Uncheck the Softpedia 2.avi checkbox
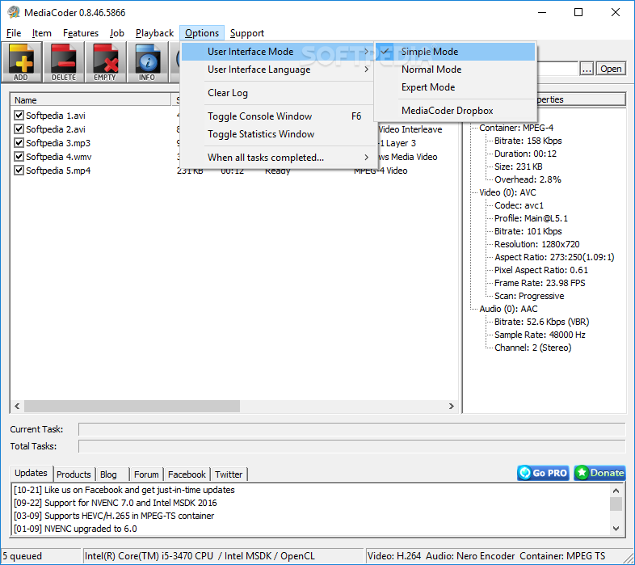The width and height of the screenshot is (635, 565). point(19,129)
